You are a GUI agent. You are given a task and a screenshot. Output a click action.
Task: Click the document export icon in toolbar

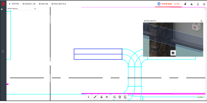125,97
